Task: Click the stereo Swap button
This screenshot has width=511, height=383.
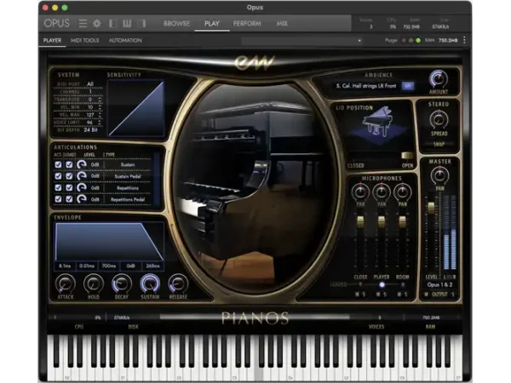Action: 439,144
